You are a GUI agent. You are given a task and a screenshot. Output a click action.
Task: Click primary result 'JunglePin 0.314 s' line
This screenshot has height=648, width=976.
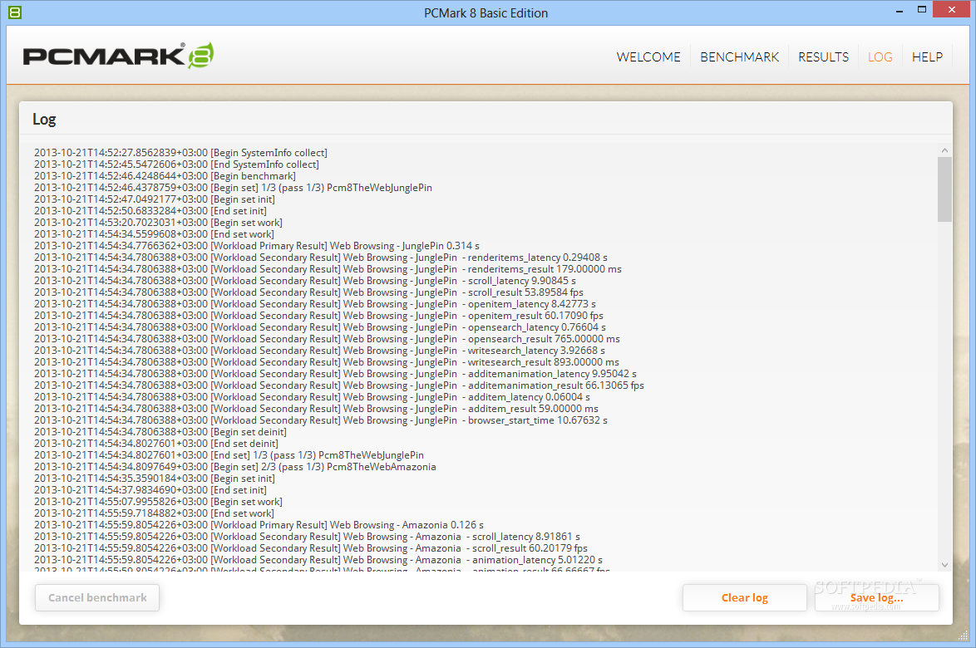[256, 246]
